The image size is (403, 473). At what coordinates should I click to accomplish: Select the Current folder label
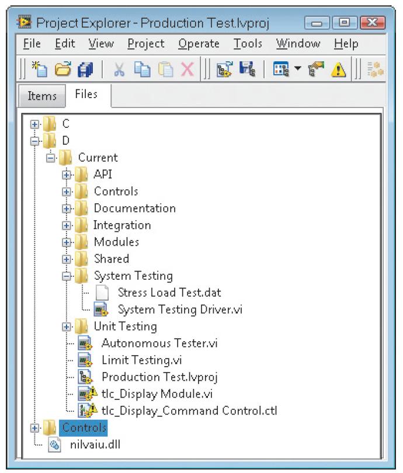click(x=98, y=158)
